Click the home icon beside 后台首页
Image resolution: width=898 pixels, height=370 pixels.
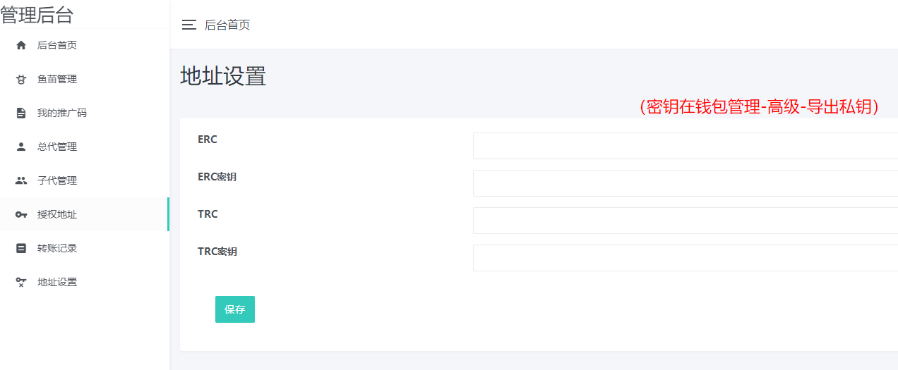tap(21, 45)
